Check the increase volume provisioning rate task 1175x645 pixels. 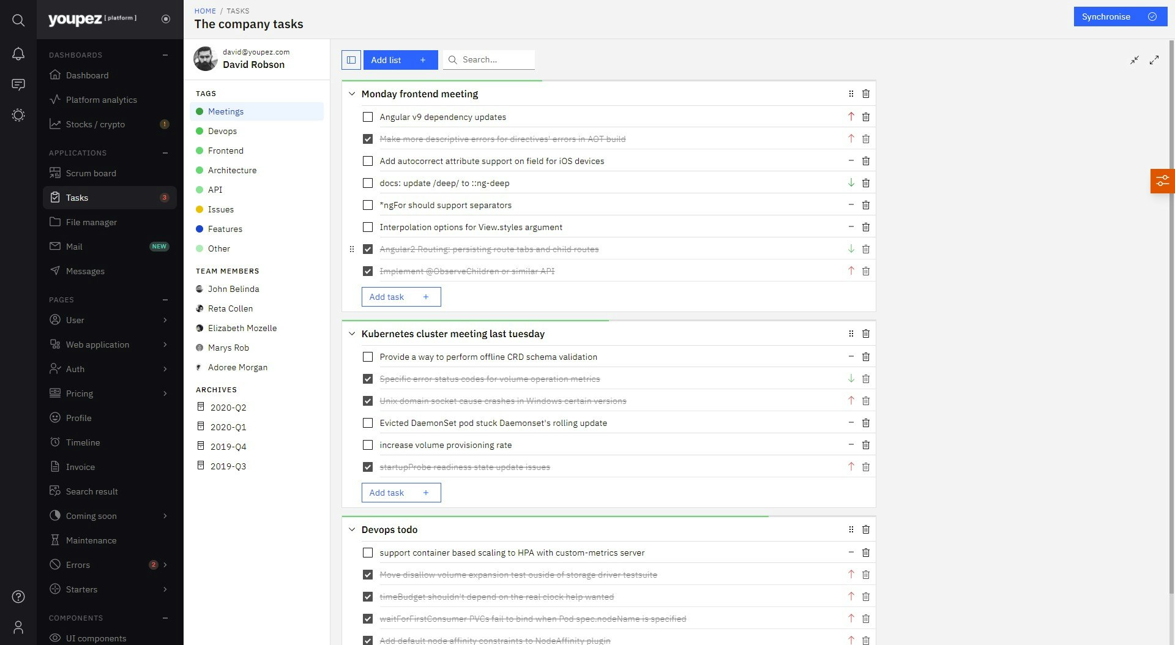click(x=368, y=445)
